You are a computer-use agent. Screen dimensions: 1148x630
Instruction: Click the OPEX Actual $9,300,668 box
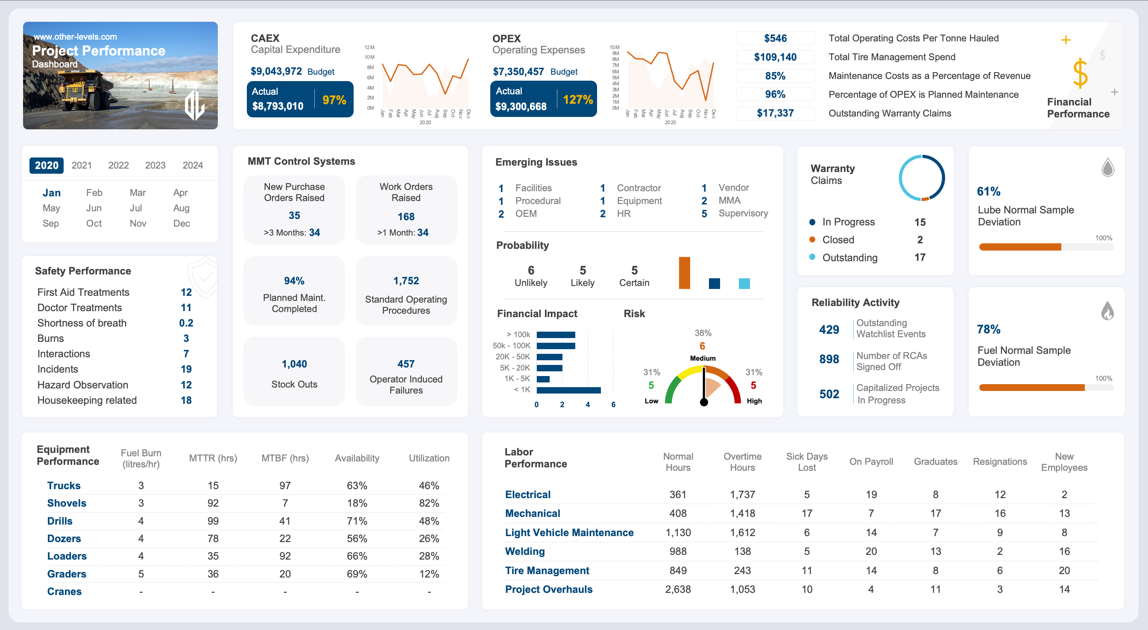point(543,99)
